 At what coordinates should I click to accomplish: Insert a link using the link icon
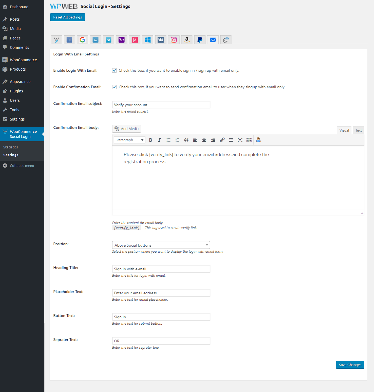point(222,140)
